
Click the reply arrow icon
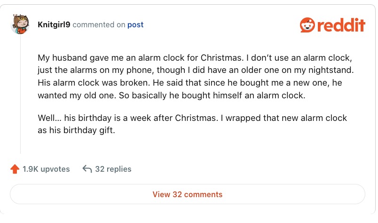87,169
